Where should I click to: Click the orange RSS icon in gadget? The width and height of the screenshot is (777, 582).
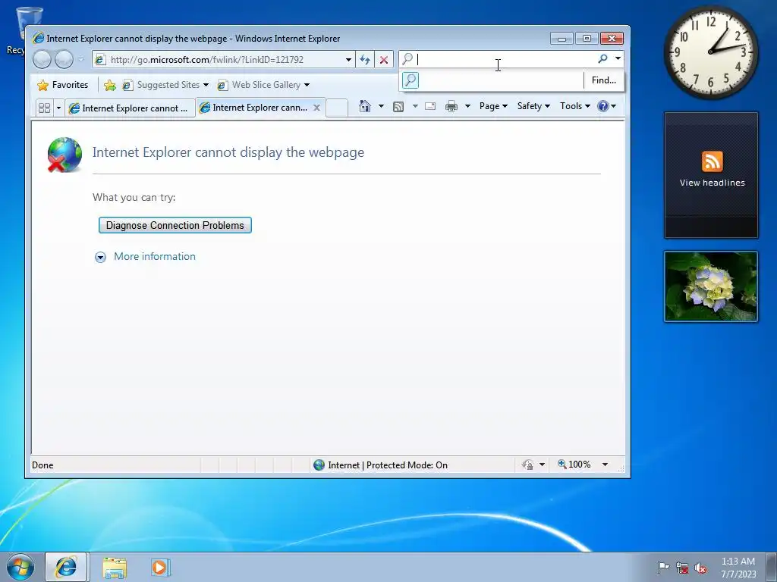click(712, 161)
